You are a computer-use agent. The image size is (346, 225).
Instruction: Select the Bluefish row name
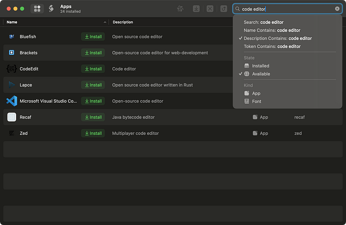28,36
